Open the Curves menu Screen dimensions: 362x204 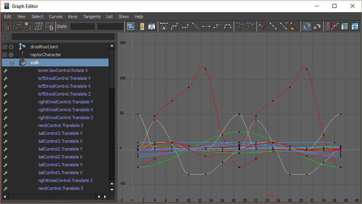click(55, 17)
